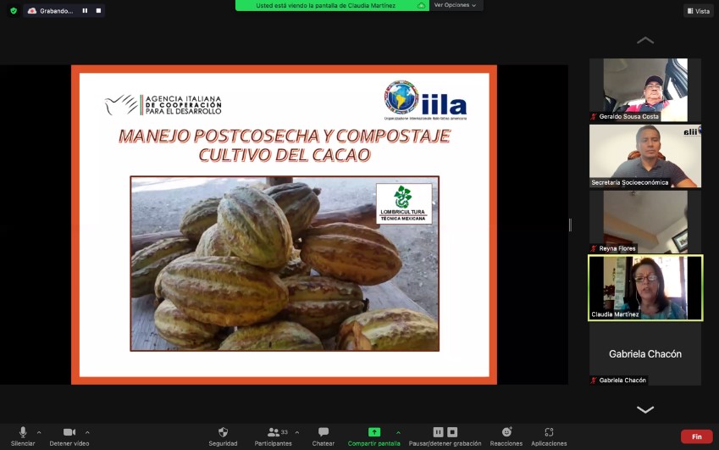Expand audio options arrow next to Silenciar
This screenshot has width=719, height=450.
pos(39,432)
